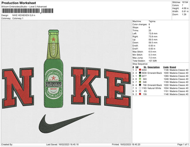Image resolution: width=190 pixels, height=147 pixels.
Task: Click the red star on the bottle neck
Action: pos(54,39)
